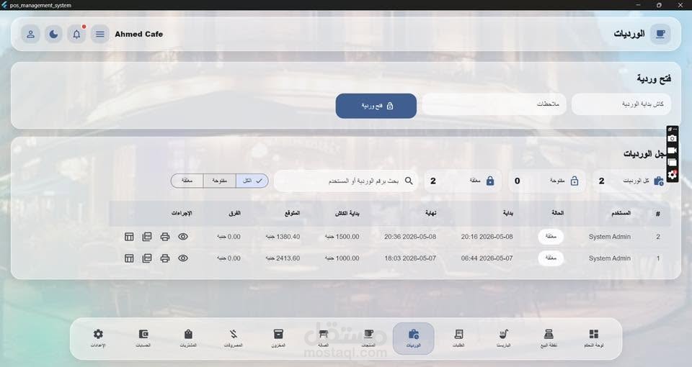The image size is (692, 367).
Task: Click the الفرق difference column header
Action: pyautogui.click(x=234, y=213)
